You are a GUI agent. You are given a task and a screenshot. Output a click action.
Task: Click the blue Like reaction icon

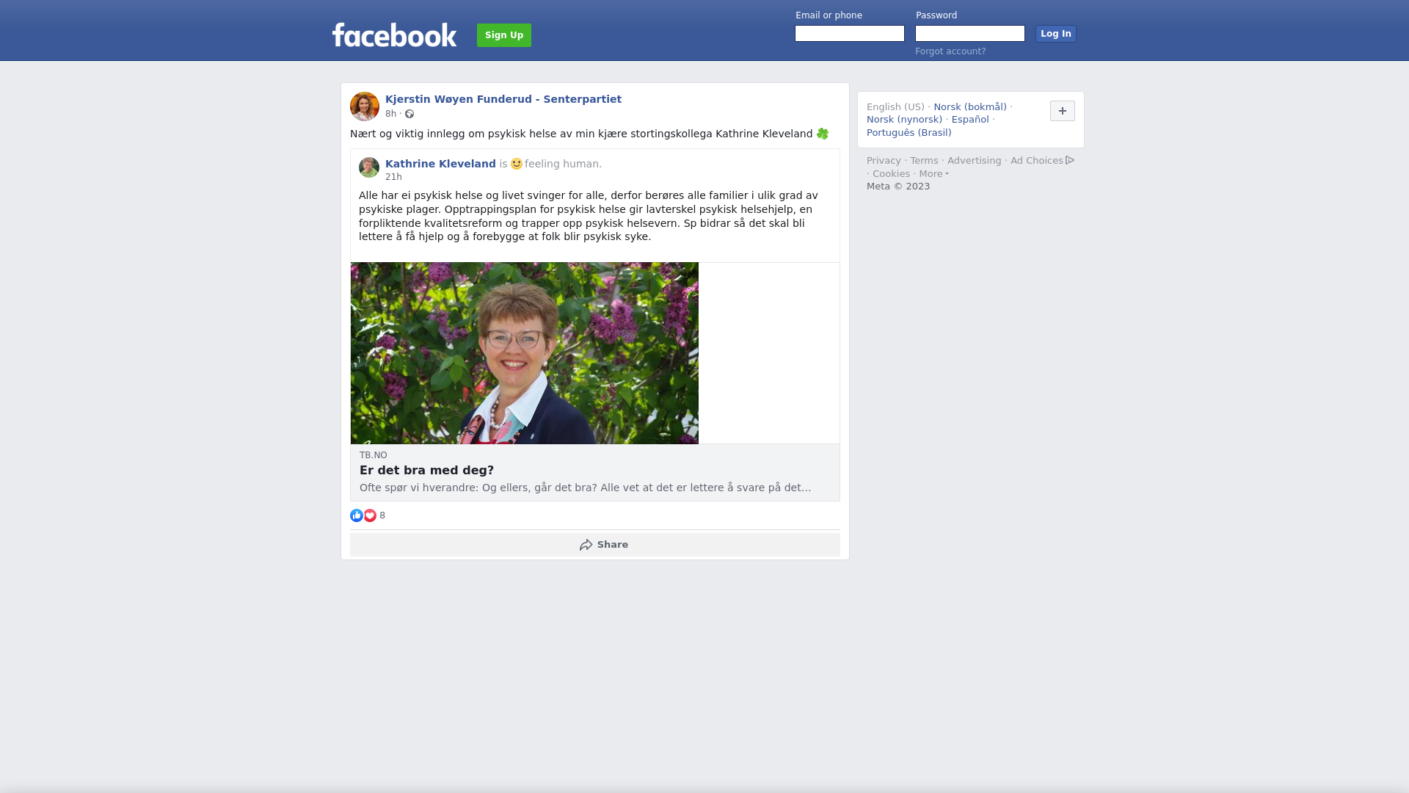point(357,515)
